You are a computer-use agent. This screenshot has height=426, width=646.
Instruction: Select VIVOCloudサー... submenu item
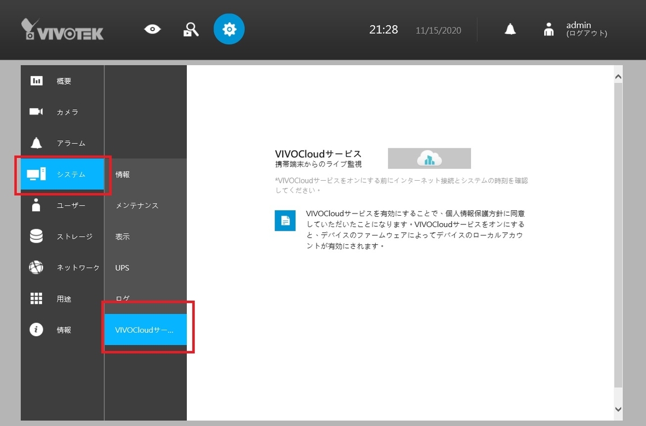click(x=146, y=330)
